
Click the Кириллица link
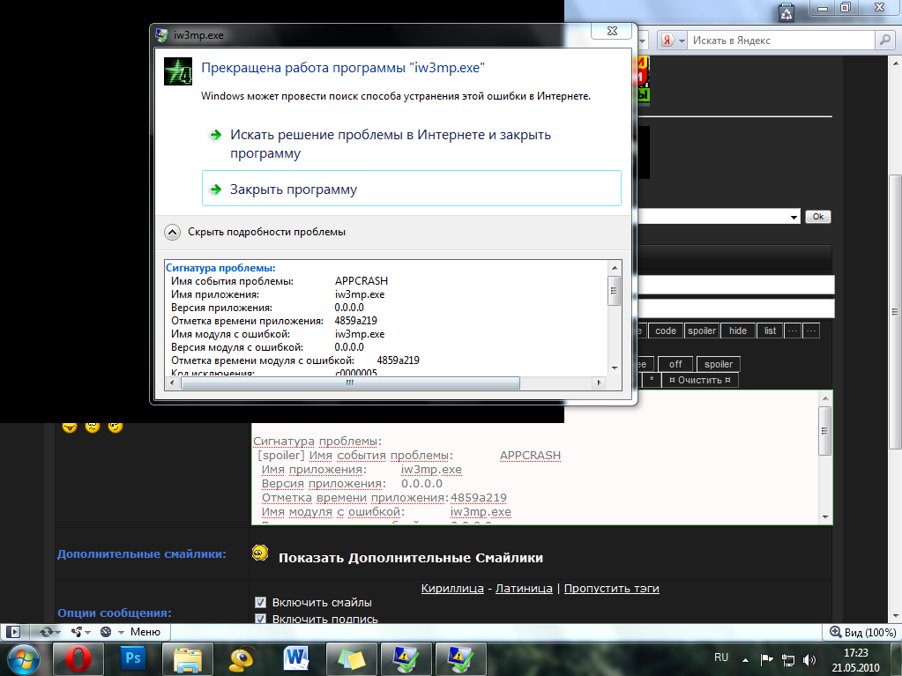point(452,588)
